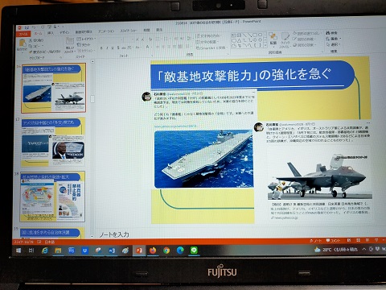The height and width of the screenshot is (290, 386).
Task: Switch to Normal view in status bar
Action: coord(349,240)
